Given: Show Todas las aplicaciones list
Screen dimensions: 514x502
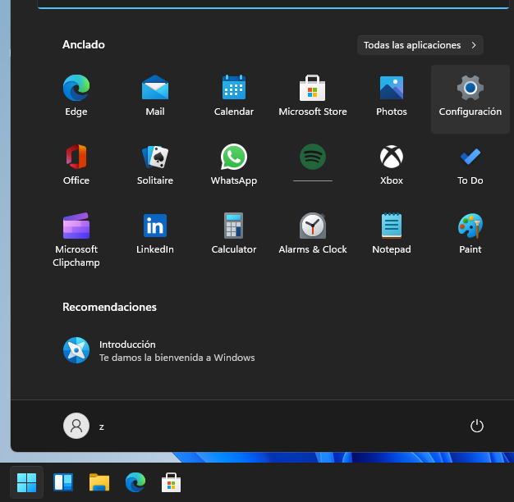Looking at the screenshot, I should point(420,45).
